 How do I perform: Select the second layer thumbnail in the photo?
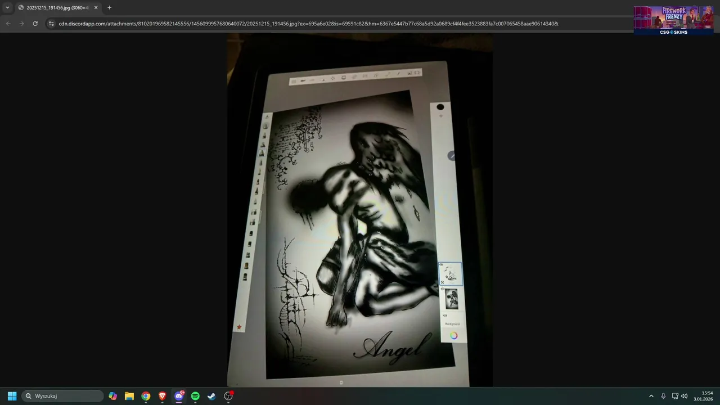click(x=452, y=299)
